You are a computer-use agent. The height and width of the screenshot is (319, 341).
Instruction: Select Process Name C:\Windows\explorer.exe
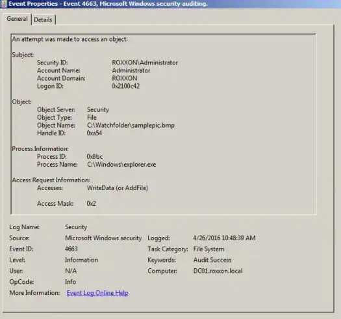coord(121,165)
